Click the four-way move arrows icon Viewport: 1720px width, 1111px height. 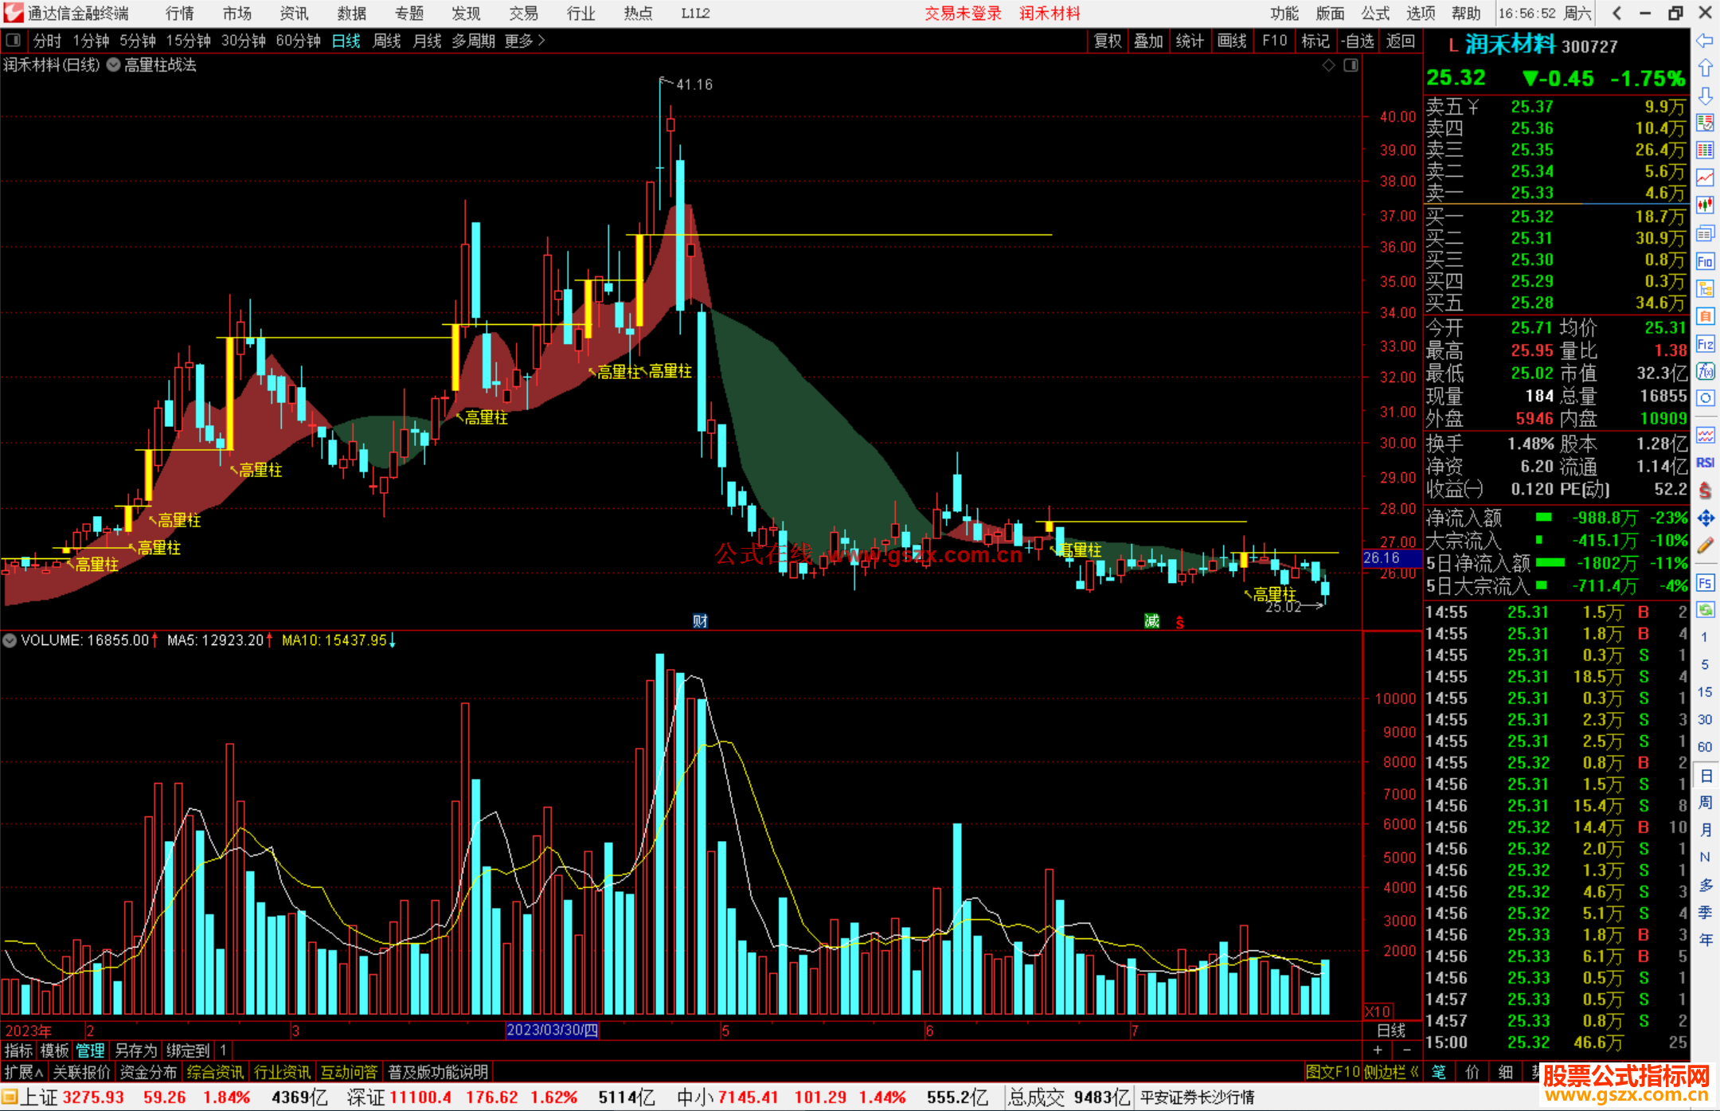coord(1705,518)
